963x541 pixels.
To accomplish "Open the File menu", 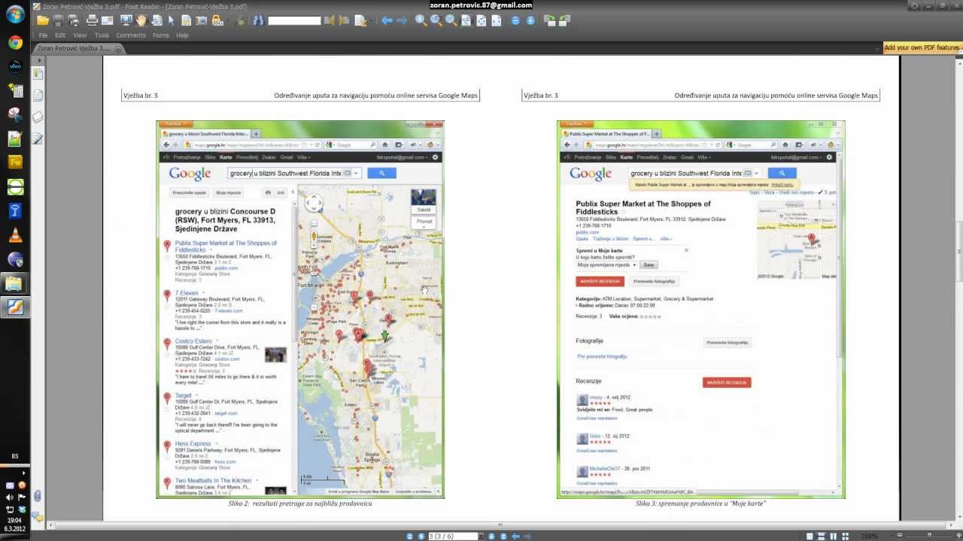I will pos(43,35).
